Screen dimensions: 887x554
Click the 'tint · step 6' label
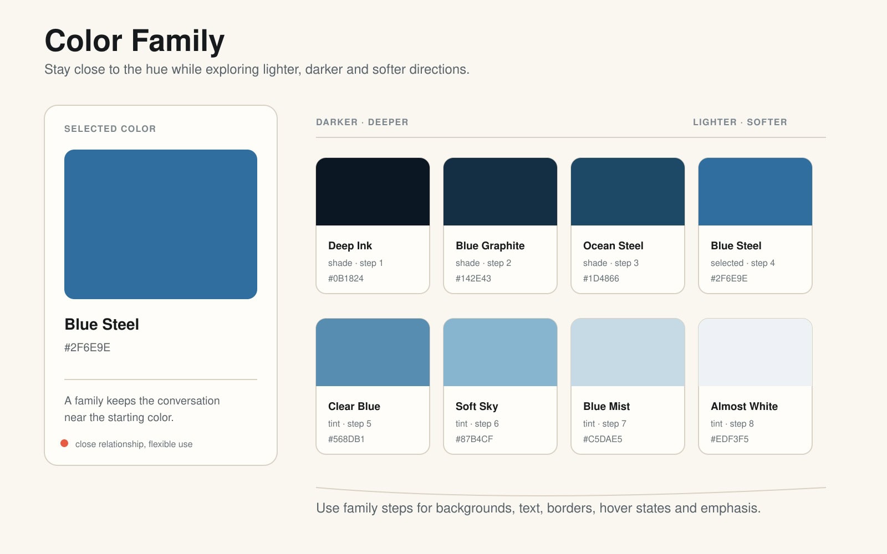click(477, 423)
